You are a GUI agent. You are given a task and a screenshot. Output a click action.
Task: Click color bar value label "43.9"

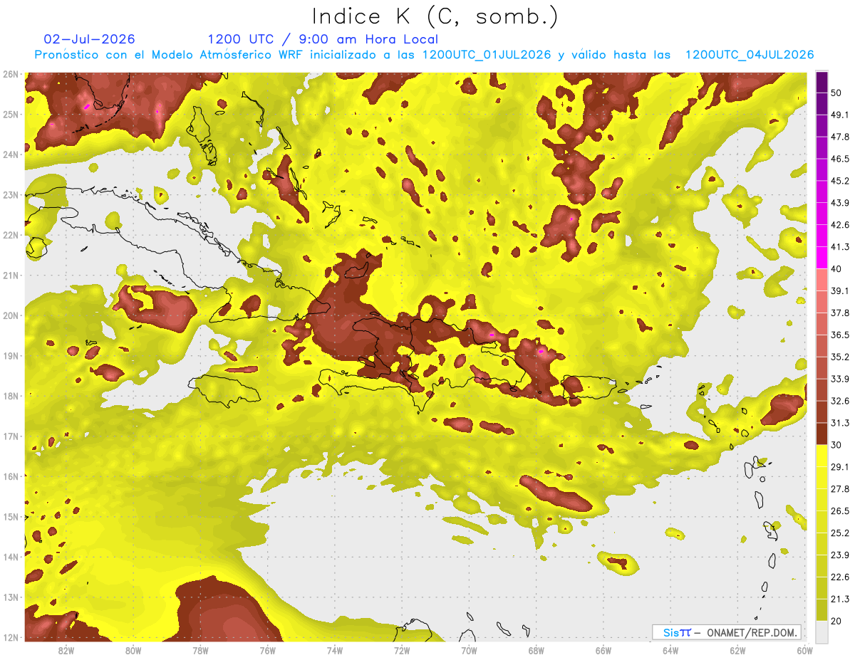840,203
